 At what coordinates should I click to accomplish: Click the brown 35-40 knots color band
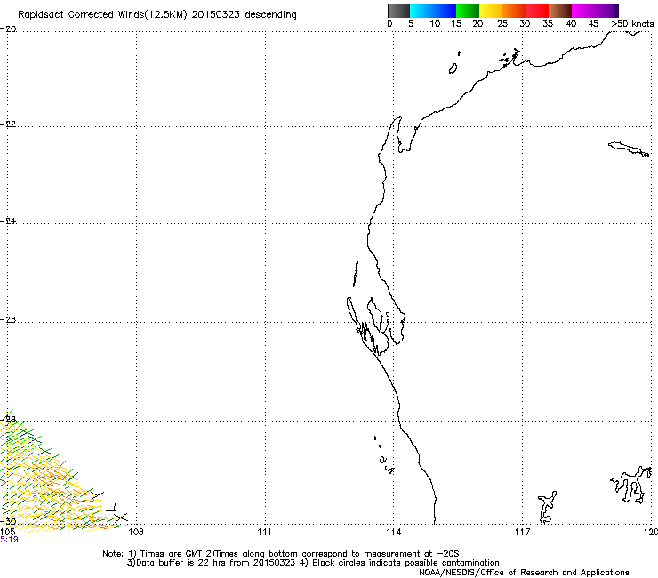[560, 11]
